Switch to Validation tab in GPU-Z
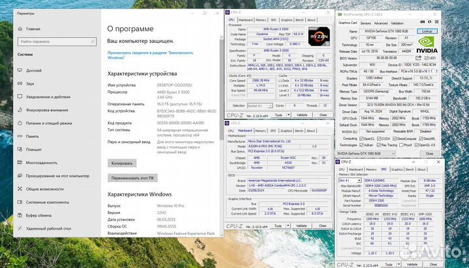The image size is (469, 268). point(397,23)
